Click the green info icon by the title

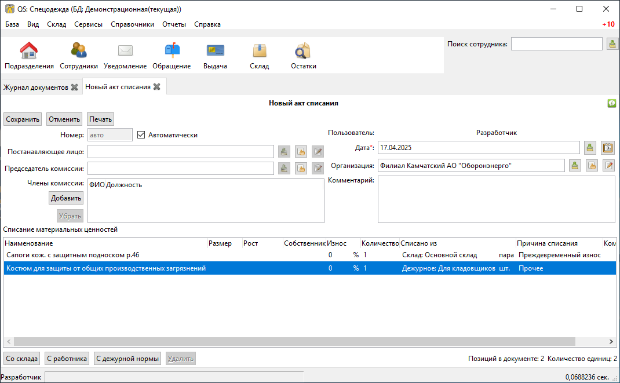(x=611, y=103)
